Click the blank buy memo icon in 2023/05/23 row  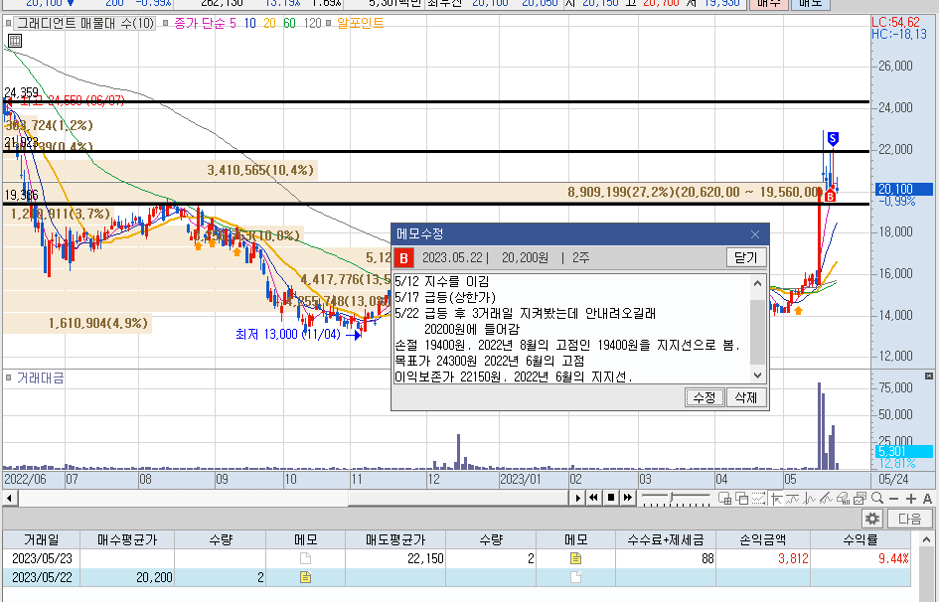point(305,559)
